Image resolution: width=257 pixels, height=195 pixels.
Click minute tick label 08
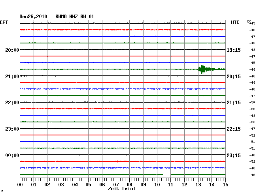click(x=129, y=185)
